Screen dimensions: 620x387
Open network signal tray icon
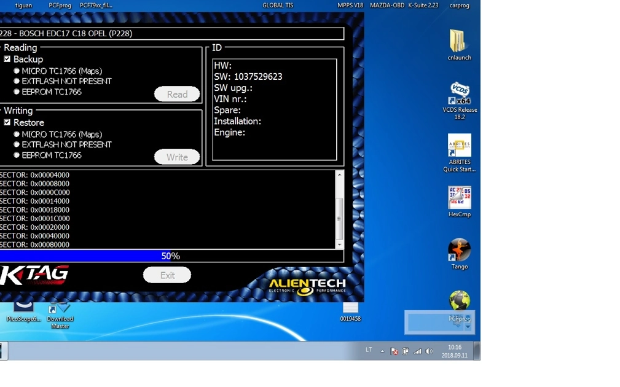coord(417,351)
